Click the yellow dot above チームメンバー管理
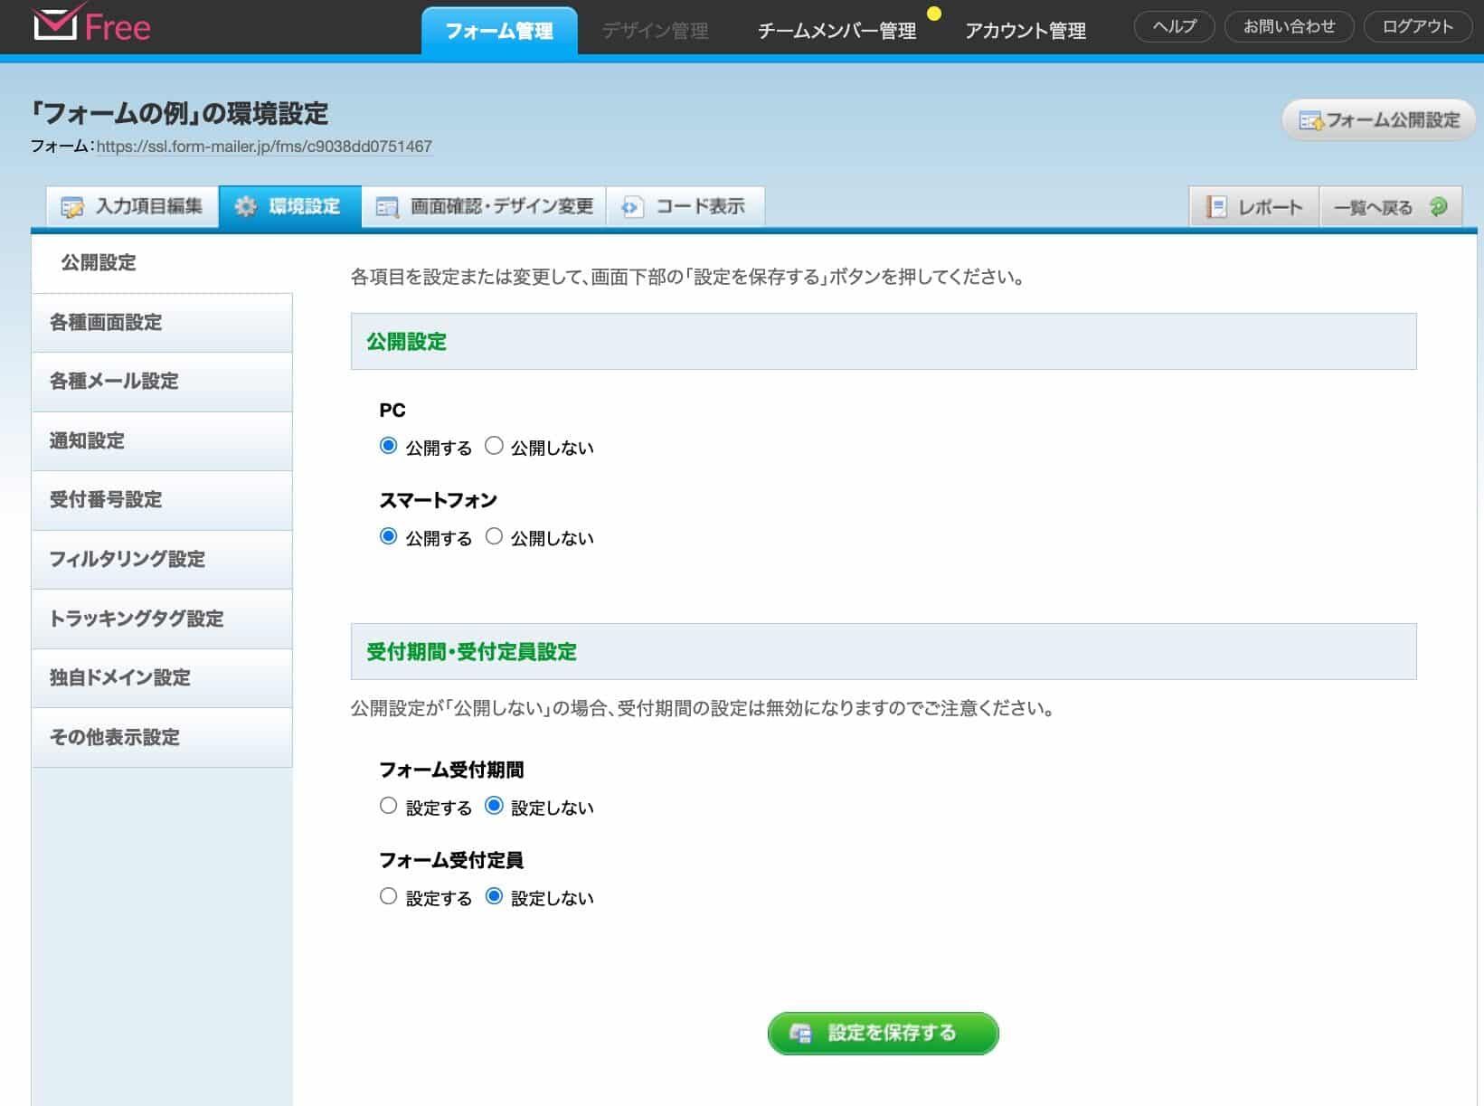Screen dimensions: 1484x1106 (x=932, y=14)
